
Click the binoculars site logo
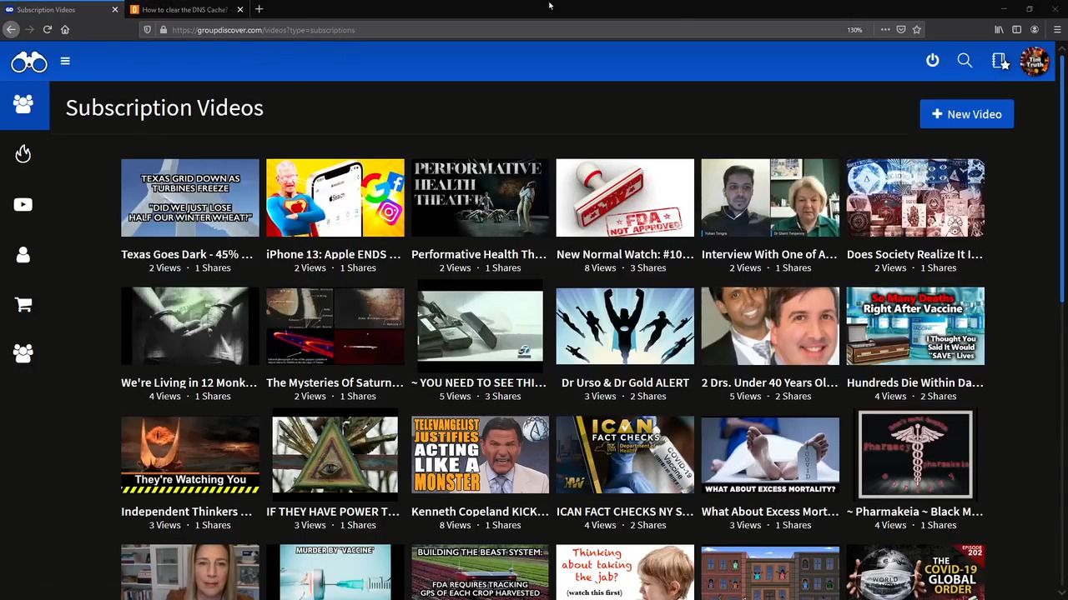[x=29, y=62]
